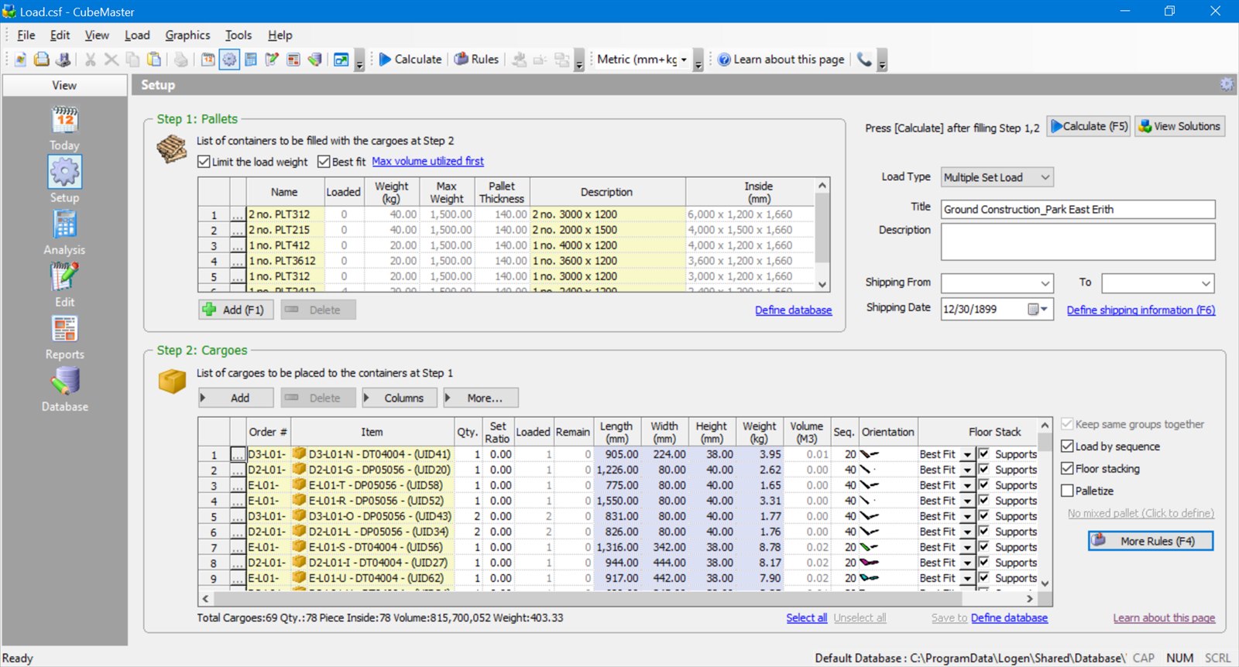
Task: Open the File menu
Action: pyautogui.click(x=26, y=35)
